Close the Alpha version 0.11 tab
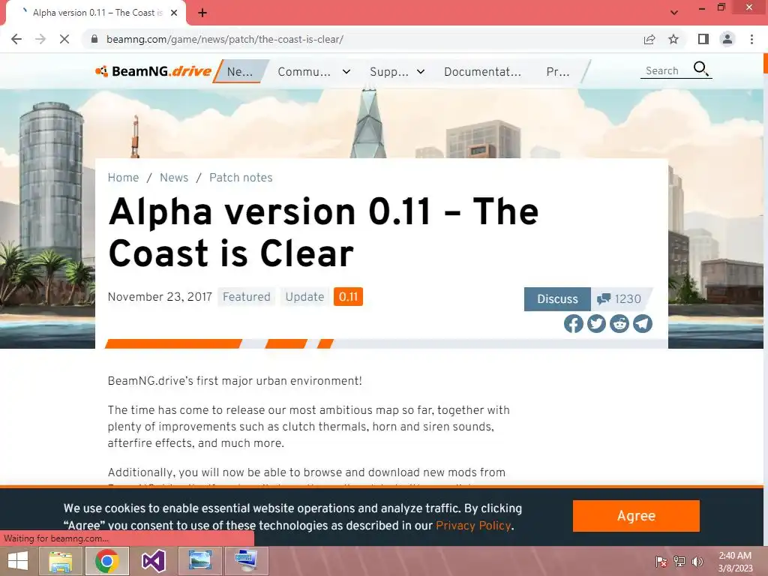768x576 pixels. coord(174,13)
